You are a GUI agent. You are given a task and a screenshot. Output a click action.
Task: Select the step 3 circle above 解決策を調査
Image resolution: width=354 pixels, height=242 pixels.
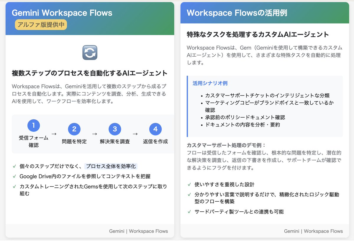click(115, 129)
